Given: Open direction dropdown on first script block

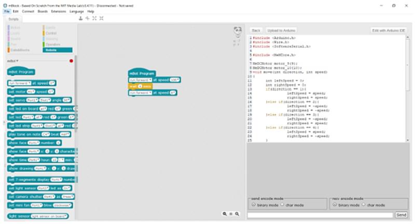Looking at the screenshot, I should pos(141,80).
